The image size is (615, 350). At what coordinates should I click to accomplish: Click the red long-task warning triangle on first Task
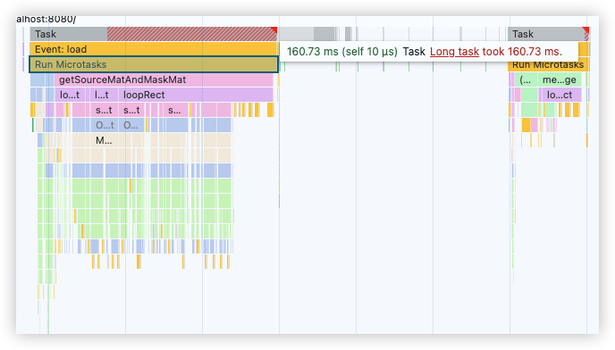274,29
